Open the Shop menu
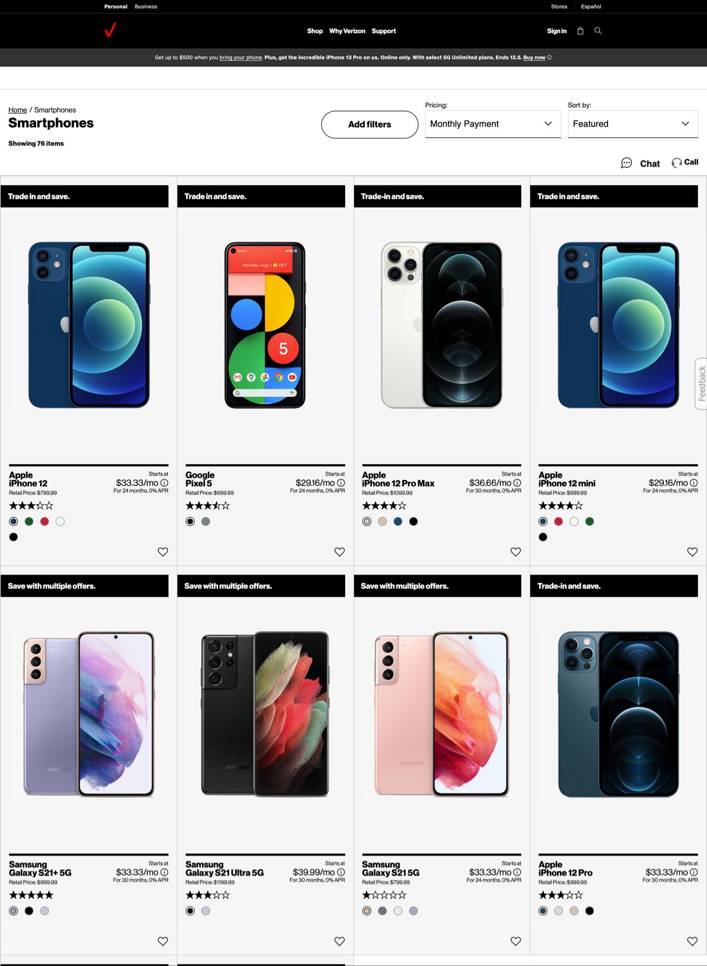Image resolution: width=707 pixels, height=966 pixels. [315, 31]
